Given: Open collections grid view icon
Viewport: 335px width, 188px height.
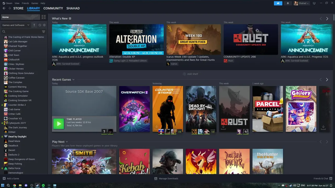Looking at the screenshot, I should (x=43, y=17).
